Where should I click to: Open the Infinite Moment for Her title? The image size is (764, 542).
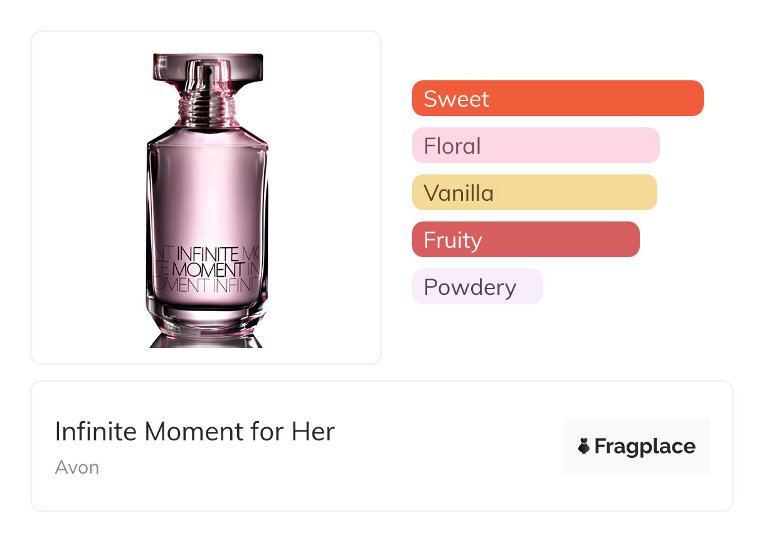194,432
